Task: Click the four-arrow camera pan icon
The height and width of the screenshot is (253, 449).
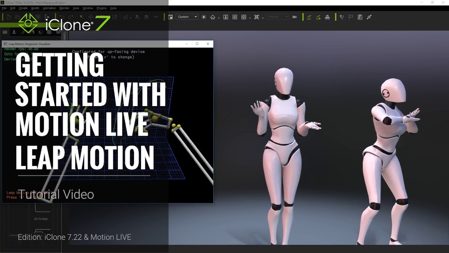Action: coord(235,17)
